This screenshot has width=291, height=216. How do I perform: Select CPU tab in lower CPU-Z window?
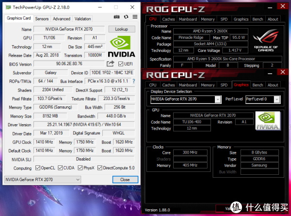pyautogui.click(x=153, y=85)
